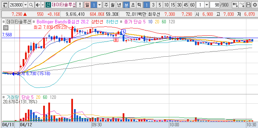Click the current price 7,290
The image size is (258, 128).
click(x=17, y=14)
